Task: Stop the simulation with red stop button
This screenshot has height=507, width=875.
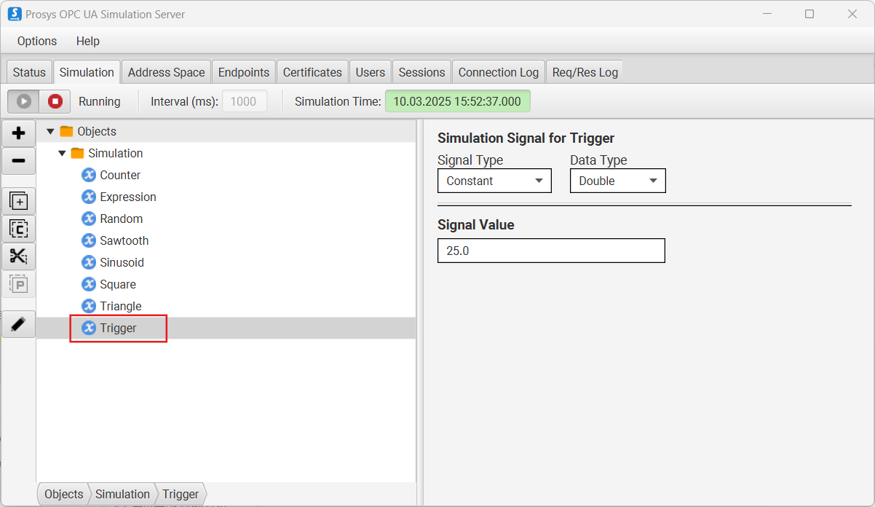Action: pos(55,101)
